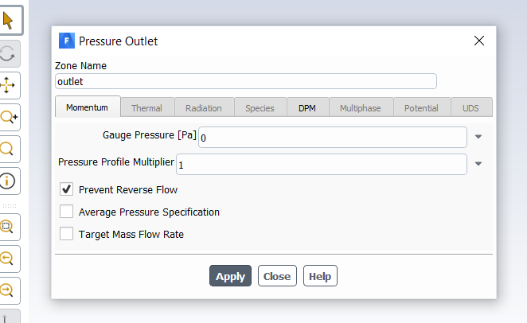Activate the pan (four-arrow) tool
Viewport: 527px width, 323px height.
click(10, 84)
